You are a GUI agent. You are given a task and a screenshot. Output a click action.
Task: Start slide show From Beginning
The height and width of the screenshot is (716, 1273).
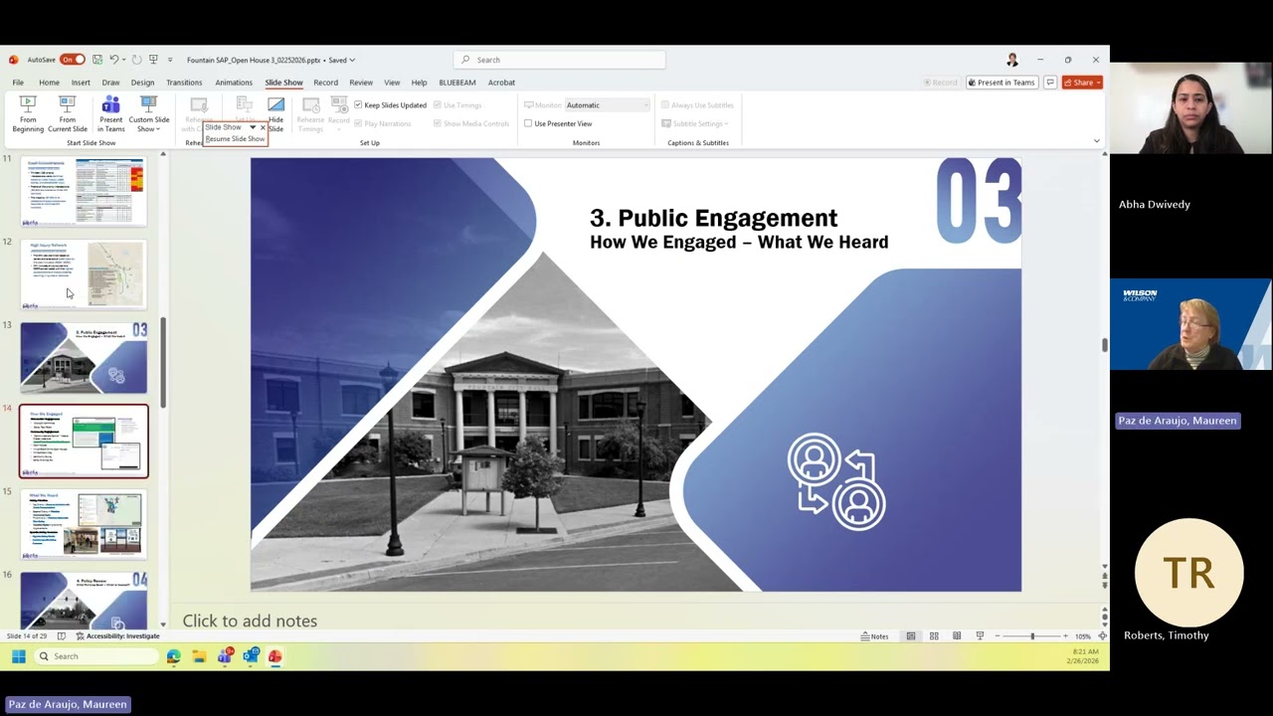pos(28,114)
